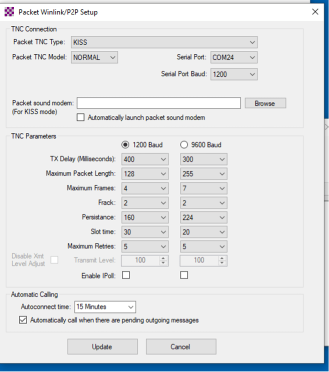Open 1200 baud TX Delay dropdown
The width and height of the screenshot is (329, 372).
144,159
